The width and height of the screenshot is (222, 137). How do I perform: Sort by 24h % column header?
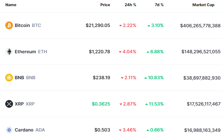[x=130, y=5]
